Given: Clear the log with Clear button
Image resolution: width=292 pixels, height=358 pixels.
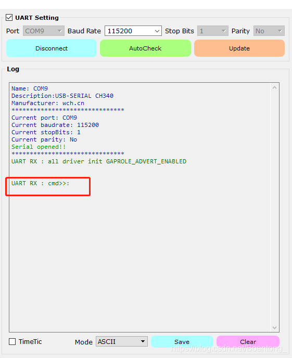Looking at the screenshot, I should click(x=248, y=341).
